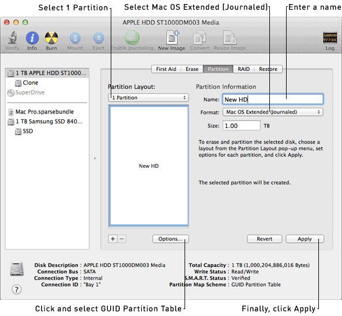Click into the partition Size field

(241, 126)
